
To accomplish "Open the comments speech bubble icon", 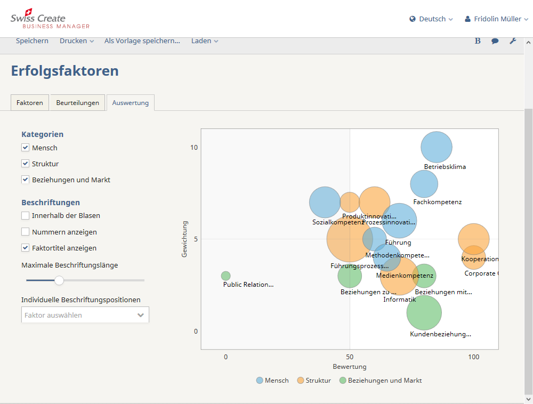I will pyautogui.click(x=495, y=41).
